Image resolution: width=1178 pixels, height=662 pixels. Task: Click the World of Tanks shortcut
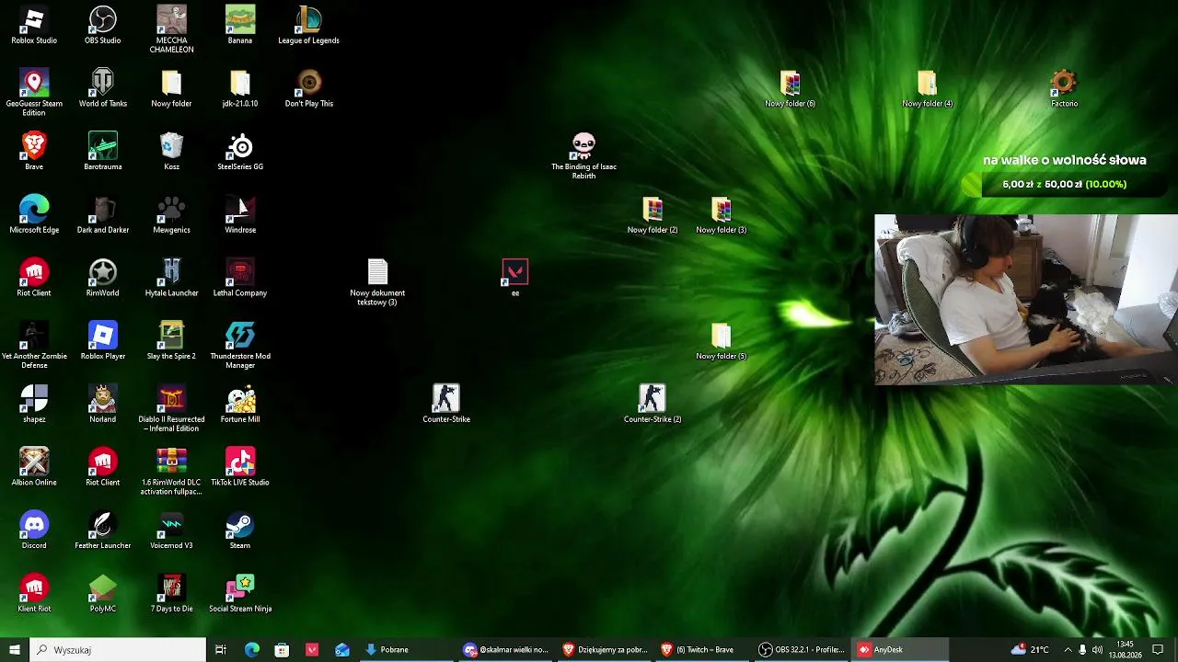click(x=103, y=89)
